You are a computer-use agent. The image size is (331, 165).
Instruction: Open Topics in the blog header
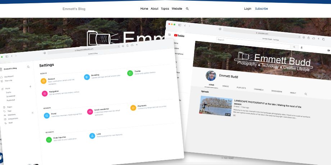tap(165, 9)
